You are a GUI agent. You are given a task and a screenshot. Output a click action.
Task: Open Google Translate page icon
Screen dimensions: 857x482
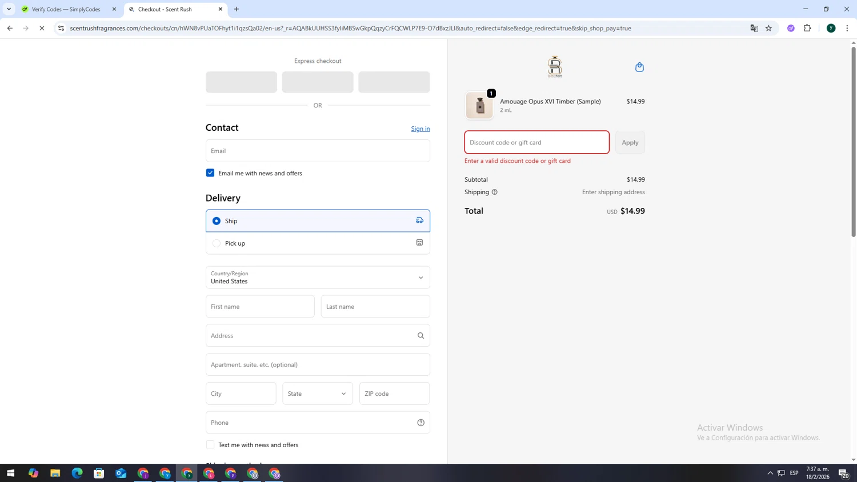click(754, 28)
